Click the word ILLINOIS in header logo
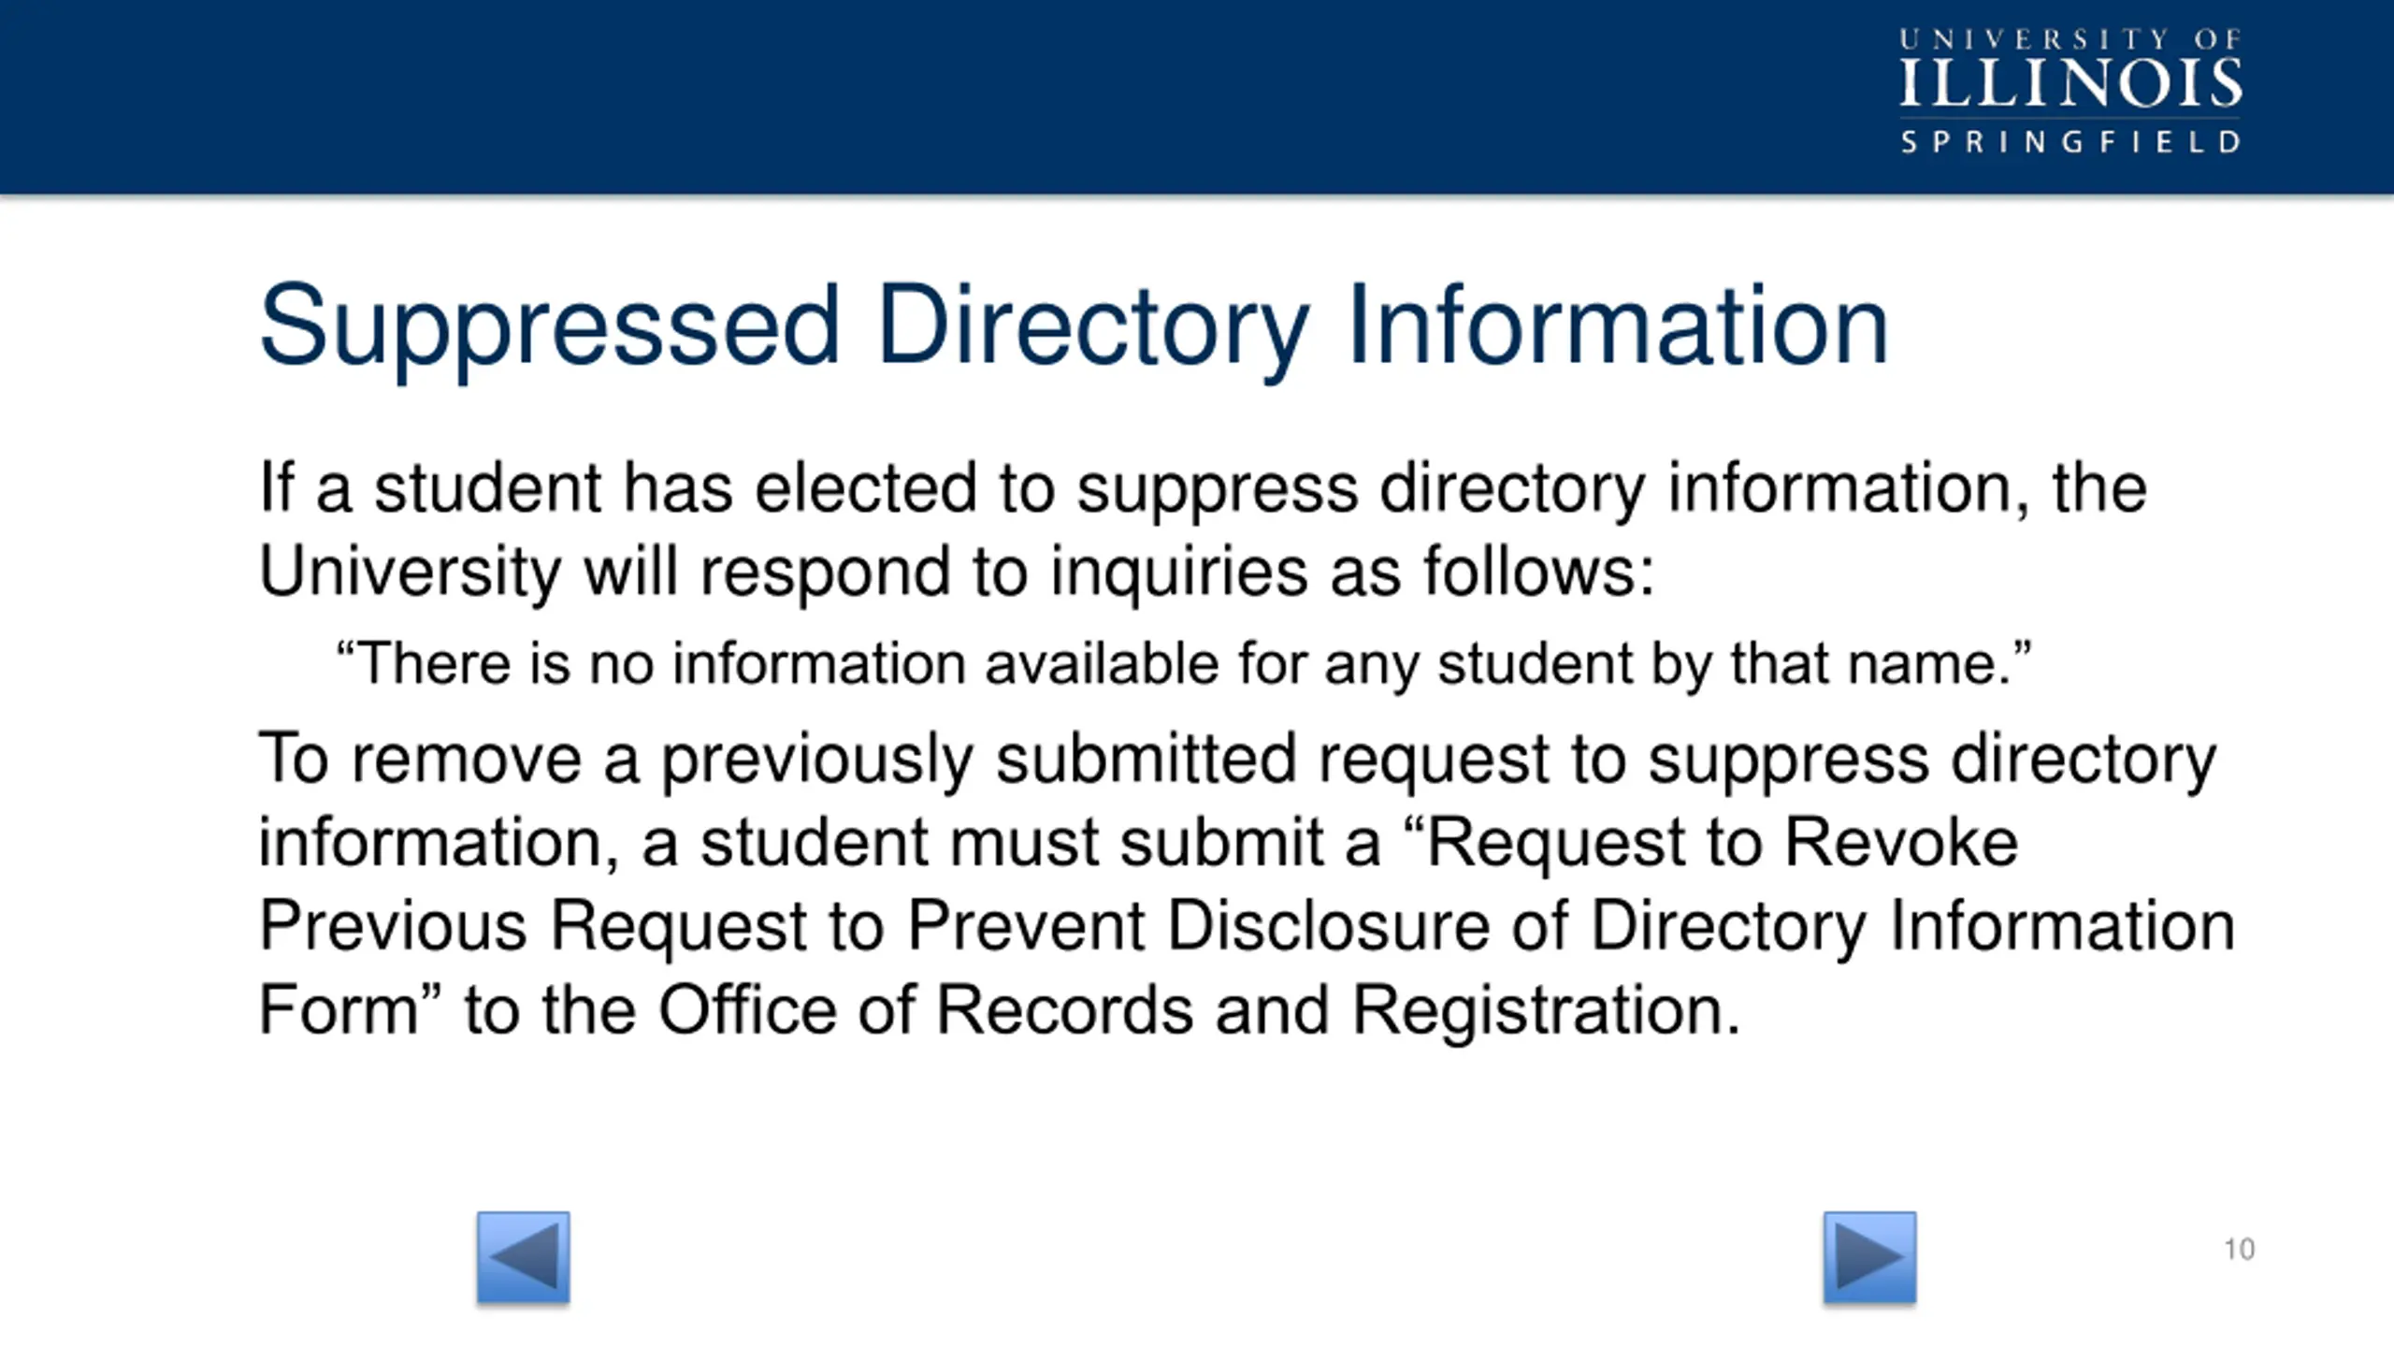Viewport: 2394px width, 1347px height. [x=2070, y=83]
